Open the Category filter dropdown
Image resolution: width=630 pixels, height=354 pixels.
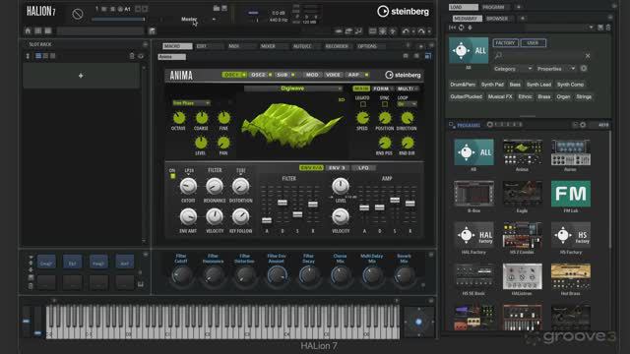pos(513,69)
